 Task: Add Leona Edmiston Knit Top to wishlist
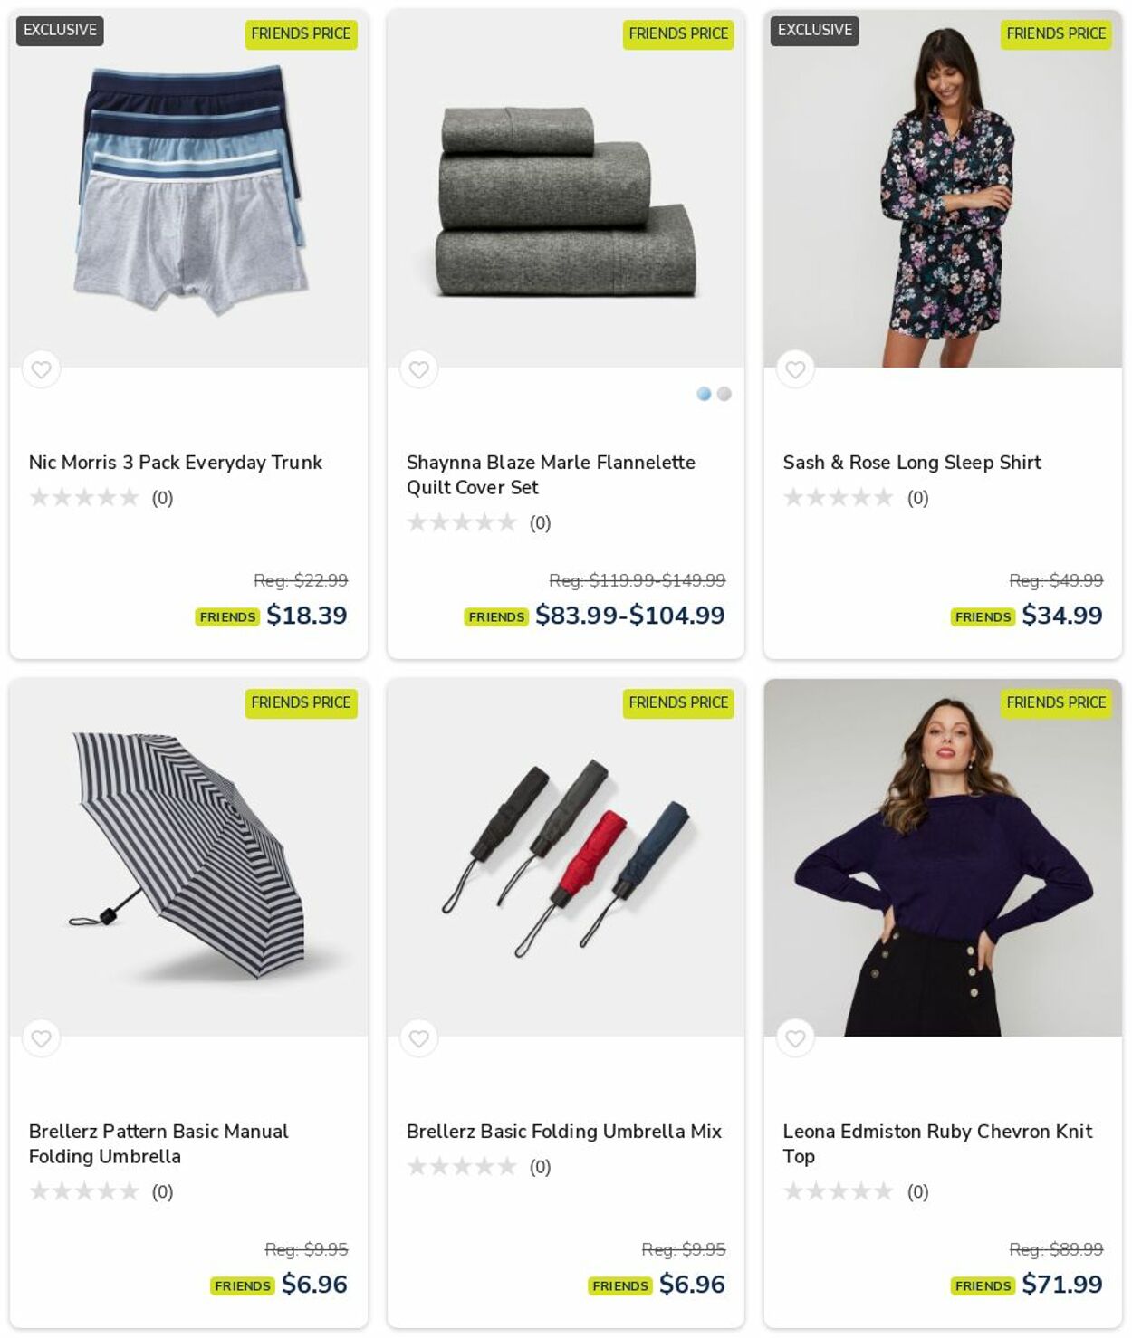click(x=795, y=1038)
